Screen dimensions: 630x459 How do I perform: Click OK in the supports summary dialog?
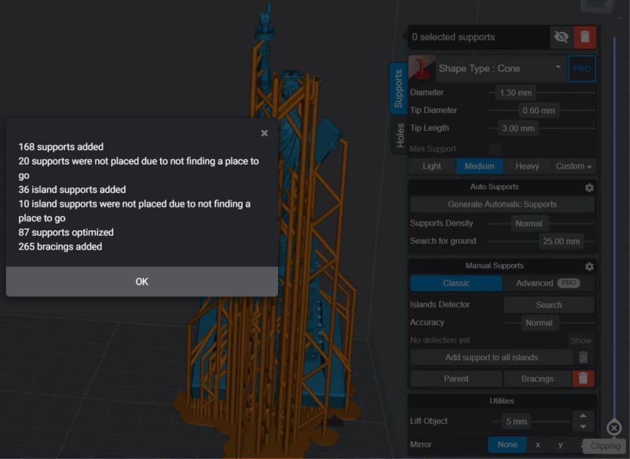142,281
